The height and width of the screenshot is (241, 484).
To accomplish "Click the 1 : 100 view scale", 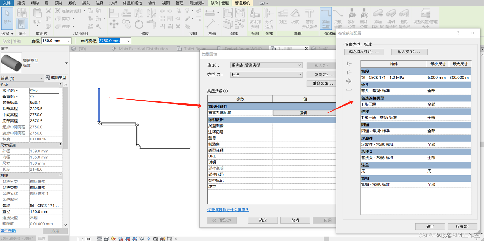I will [84, 239].
